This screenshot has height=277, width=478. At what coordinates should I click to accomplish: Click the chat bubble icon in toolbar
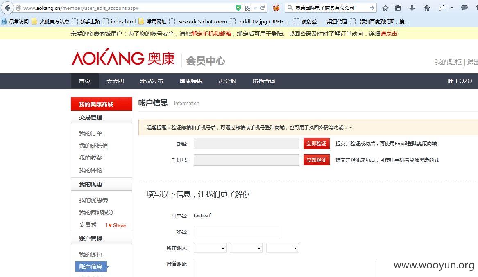(464, 8)
